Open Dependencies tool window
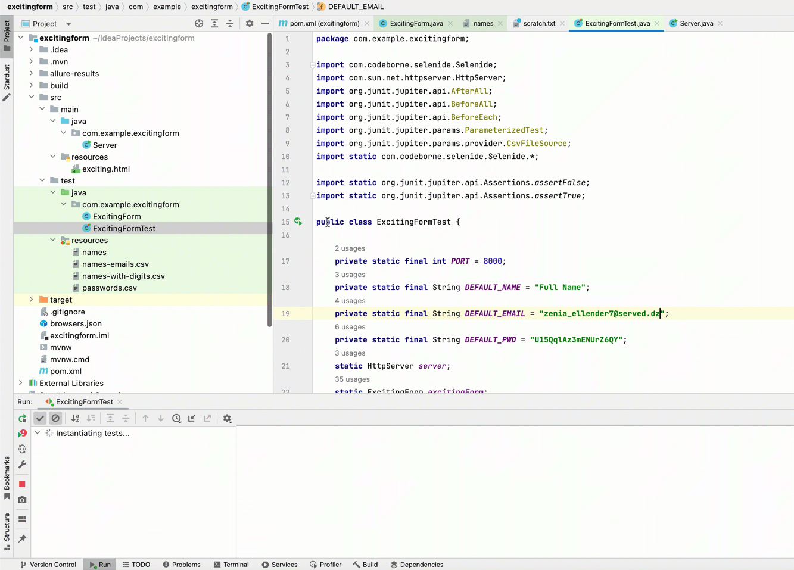 [x=417, y=565]
